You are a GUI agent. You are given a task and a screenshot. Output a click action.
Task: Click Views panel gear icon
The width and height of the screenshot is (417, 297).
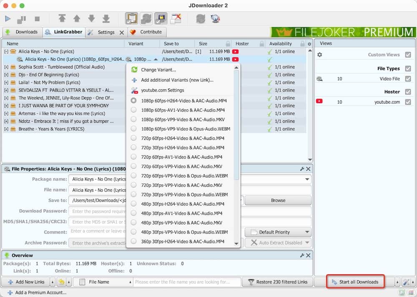click(320, 55)
